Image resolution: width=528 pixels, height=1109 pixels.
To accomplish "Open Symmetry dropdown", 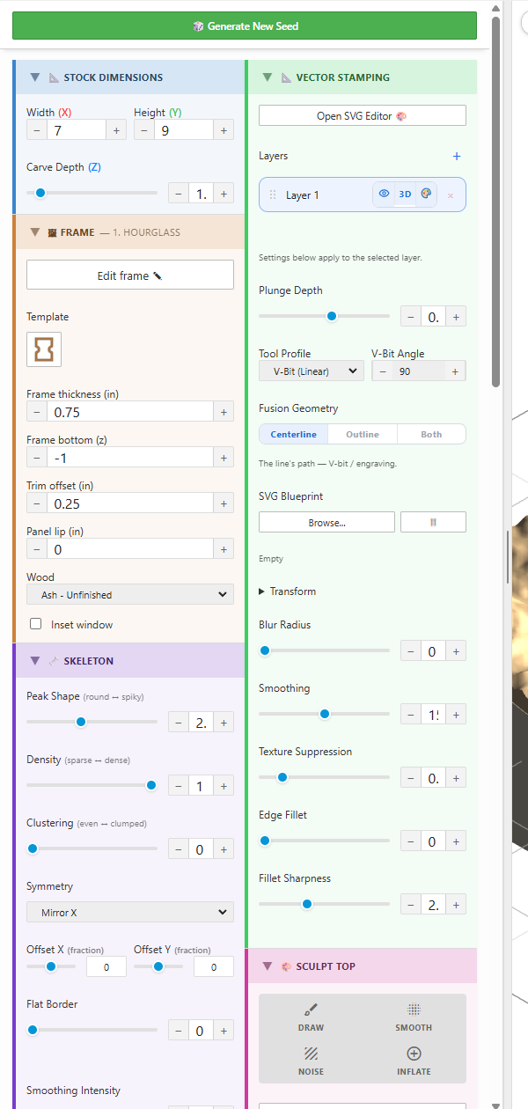I will click(x=130, y=912).
